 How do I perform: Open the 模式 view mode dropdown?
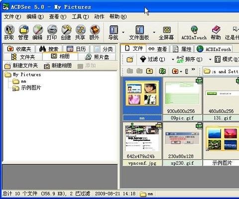coord(227,59)
